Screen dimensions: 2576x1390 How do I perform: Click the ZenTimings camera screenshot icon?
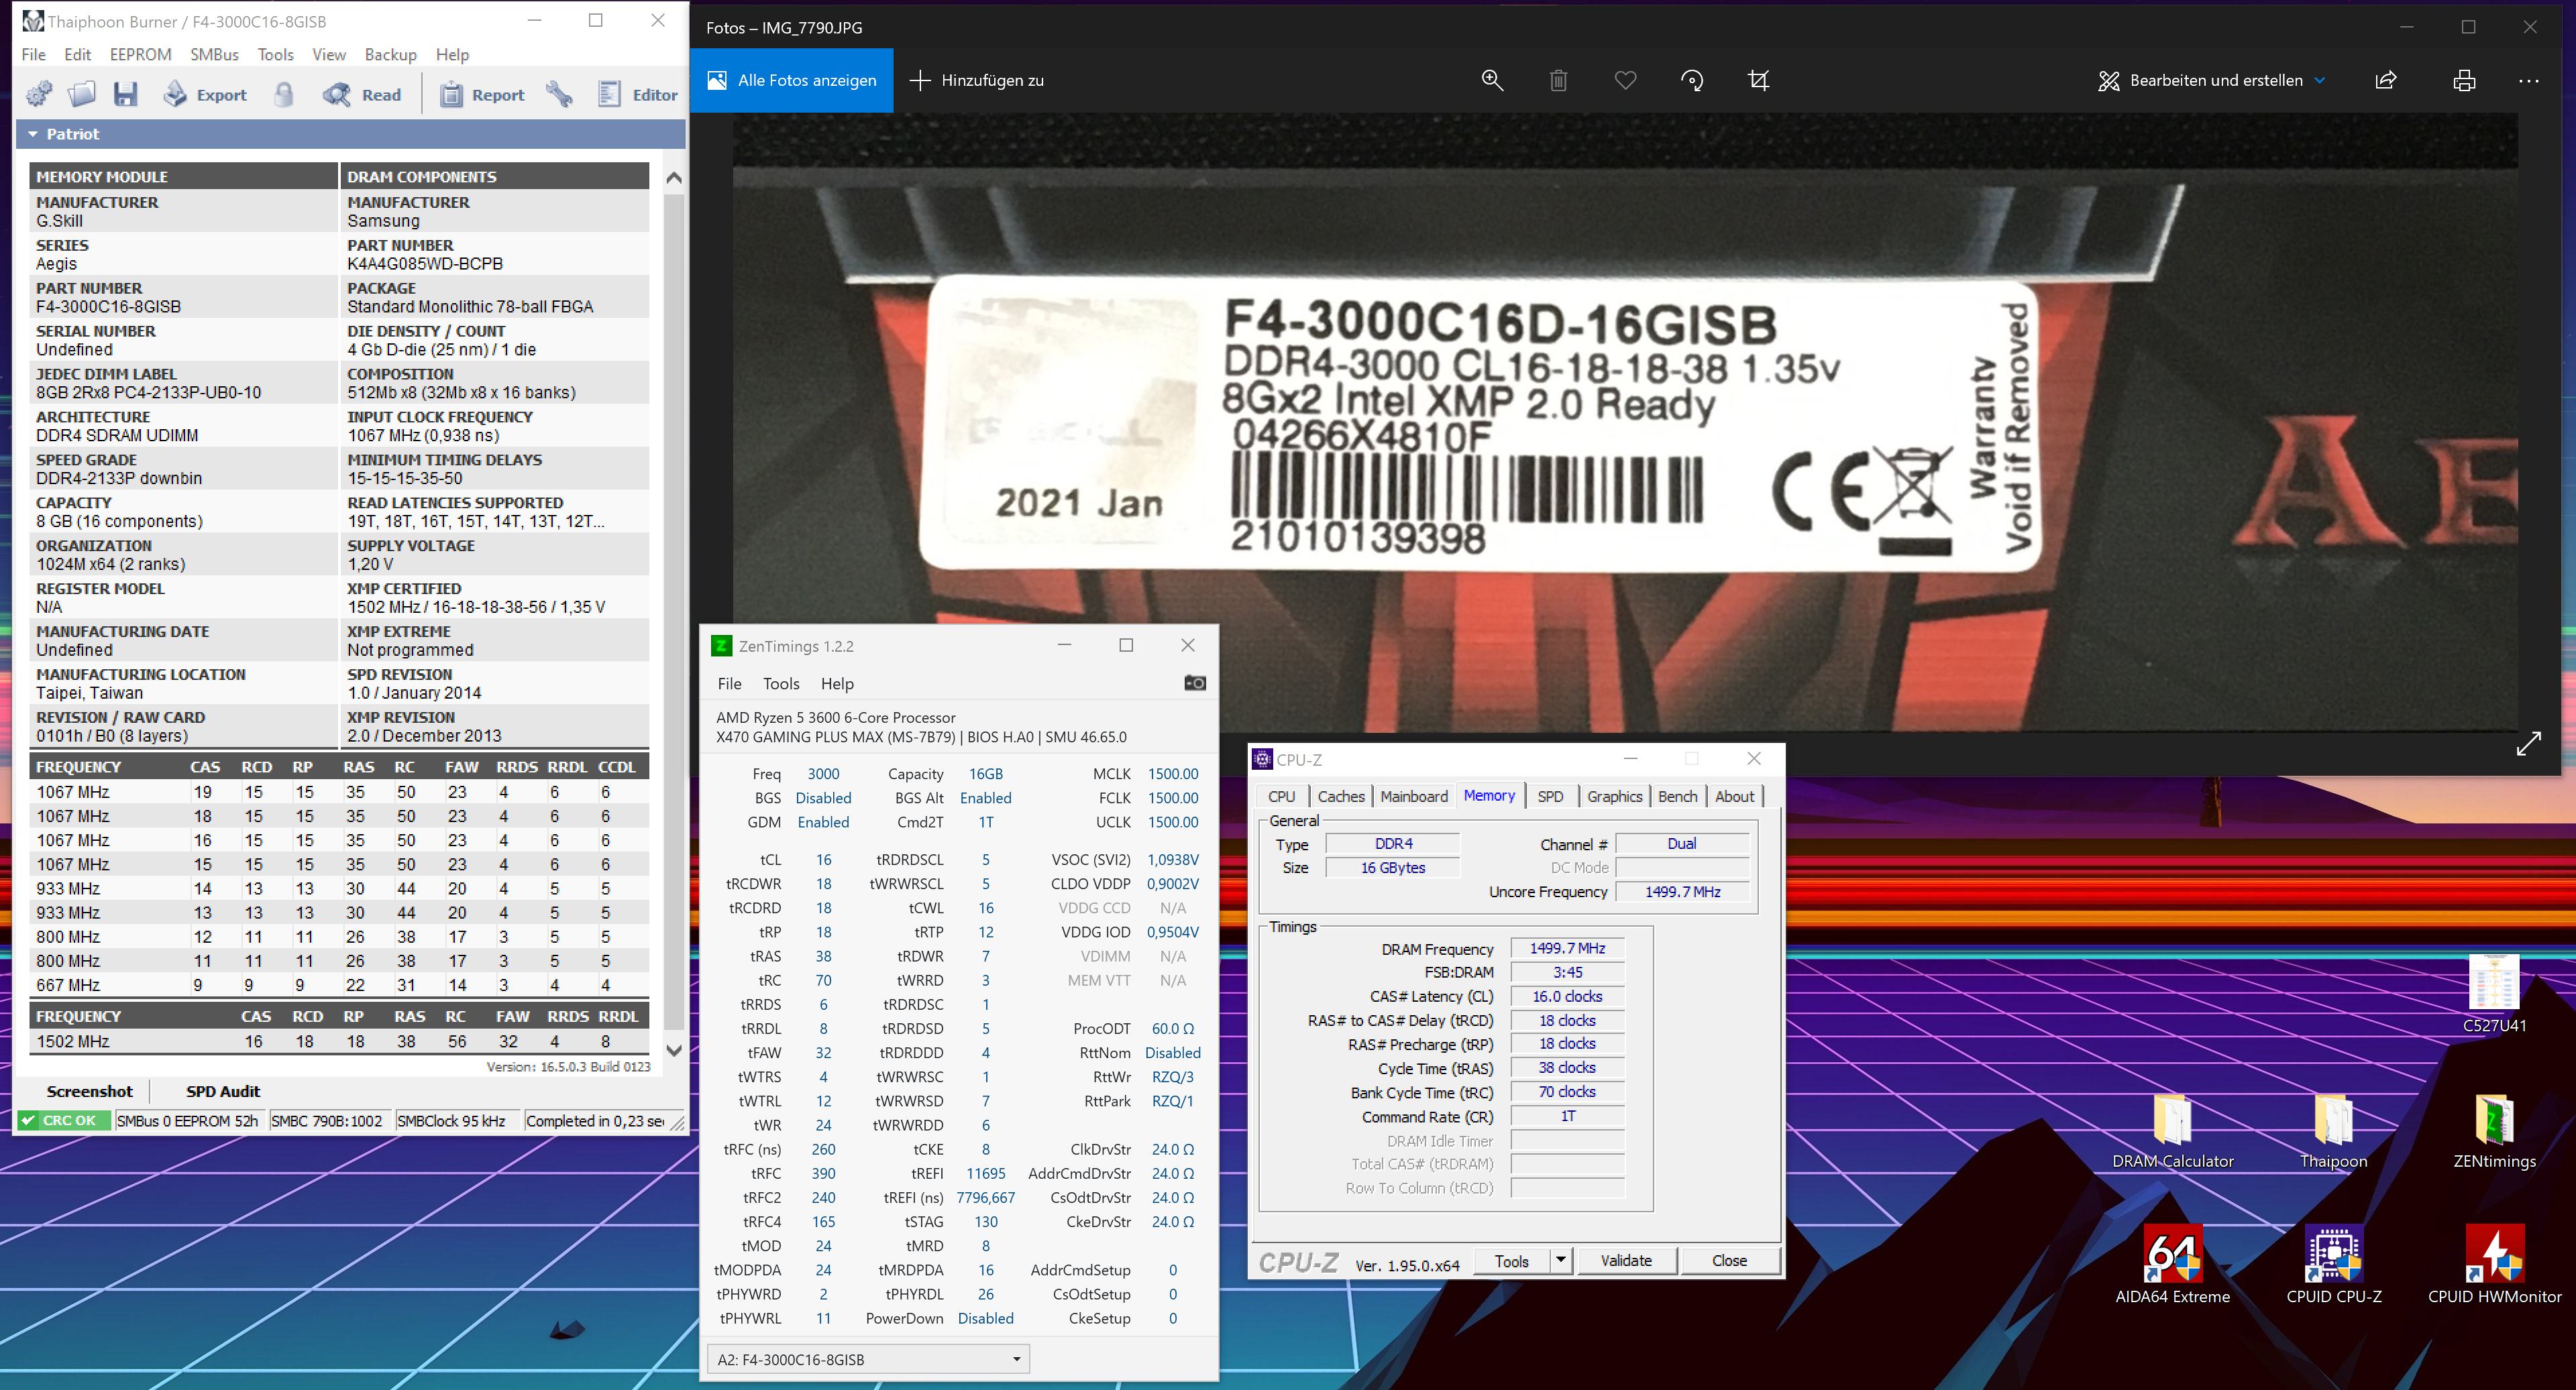tap(1194, 683)
